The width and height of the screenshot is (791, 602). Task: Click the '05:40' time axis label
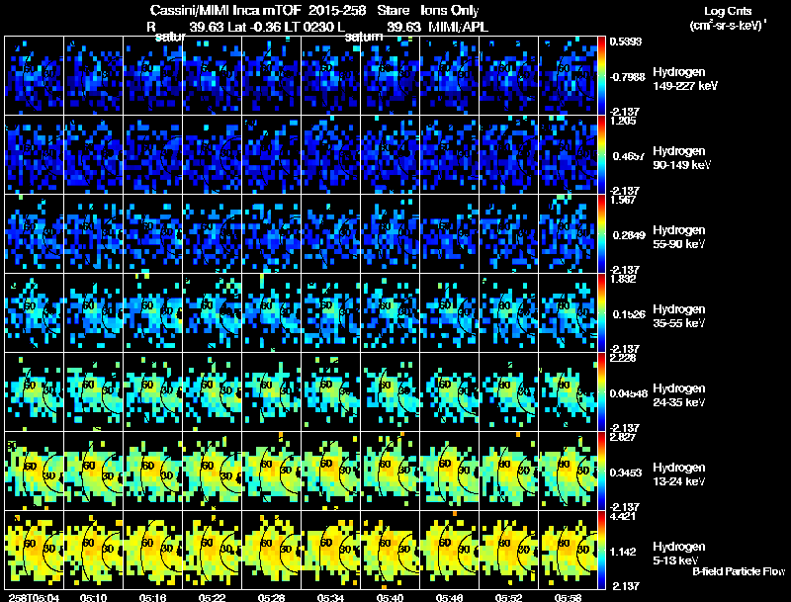[x=390, y=598]
